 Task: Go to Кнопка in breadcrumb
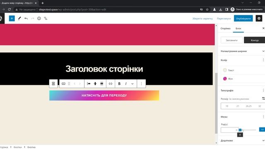click(31, 147)
